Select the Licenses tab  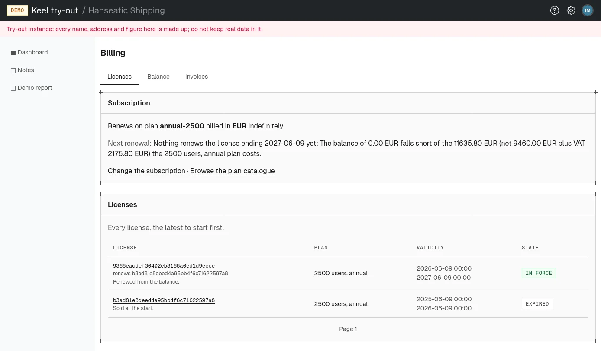pyautogui.click(x=120, y=77)
